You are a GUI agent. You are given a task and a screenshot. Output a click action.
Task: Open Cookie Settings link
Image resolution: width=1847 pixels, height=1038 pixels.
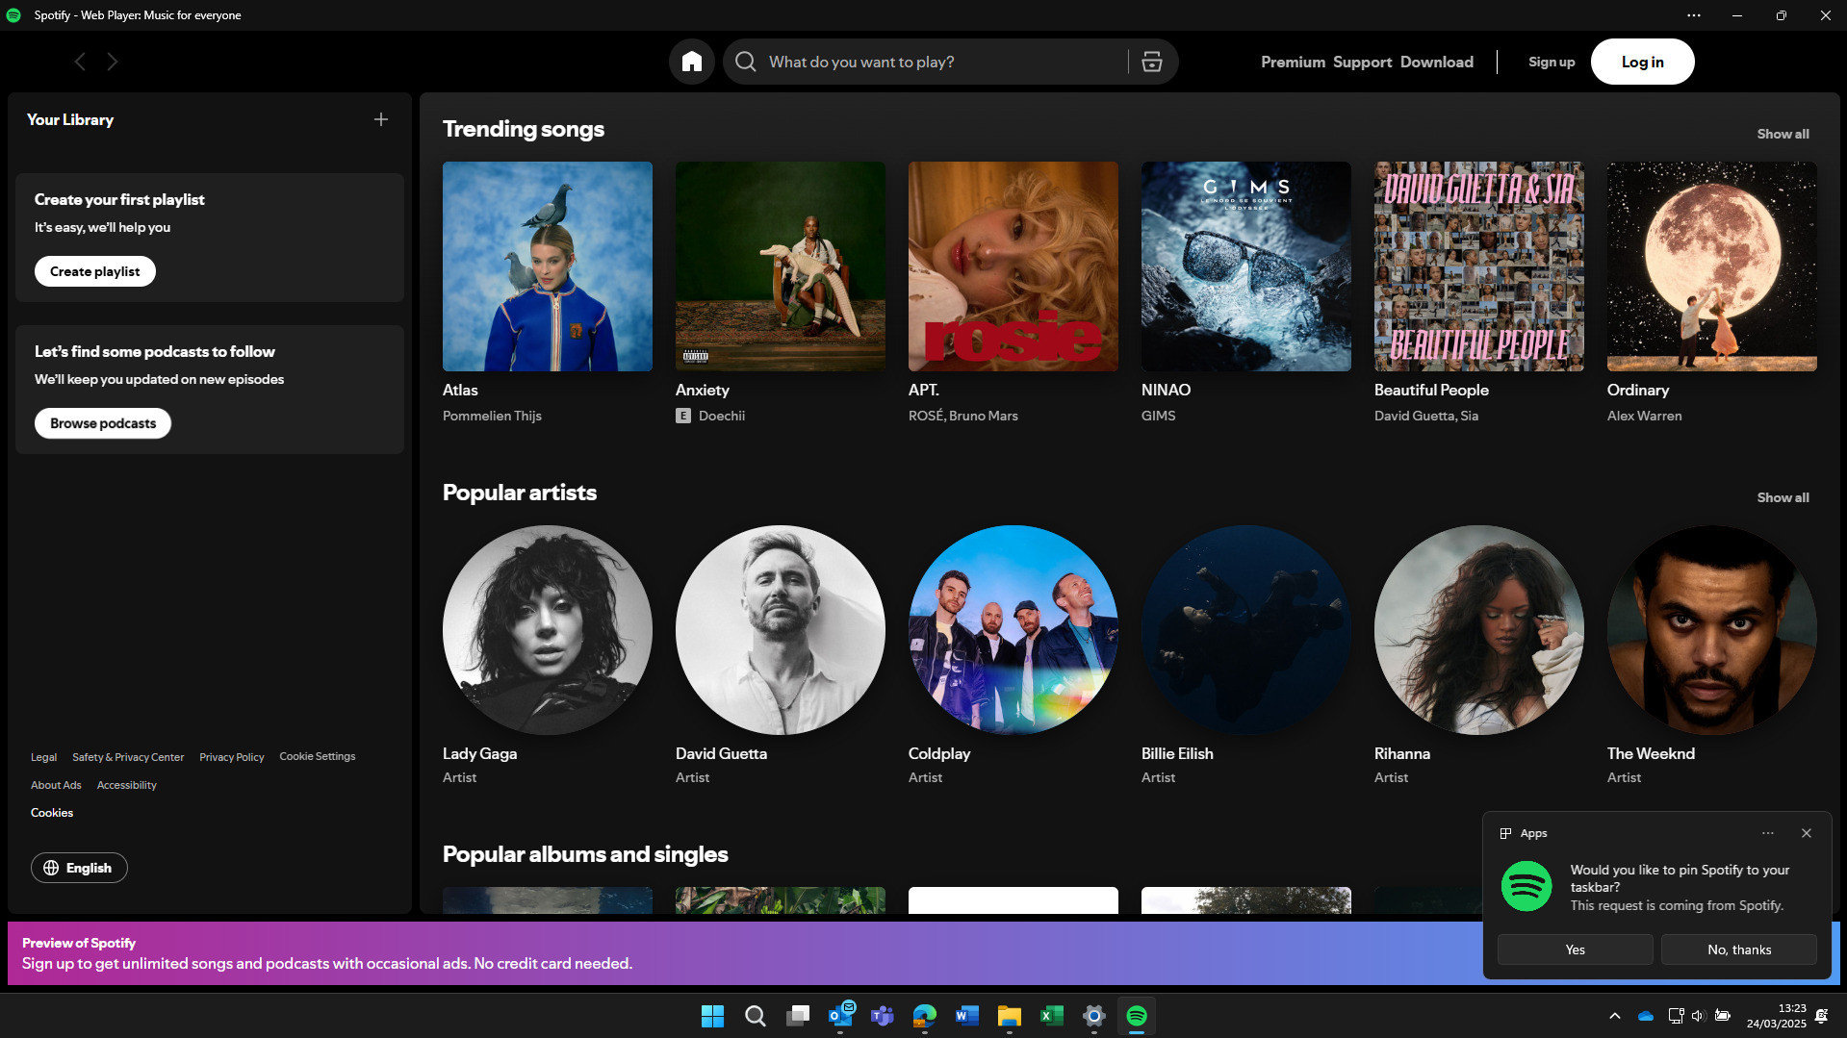click(x=317, y=756)
